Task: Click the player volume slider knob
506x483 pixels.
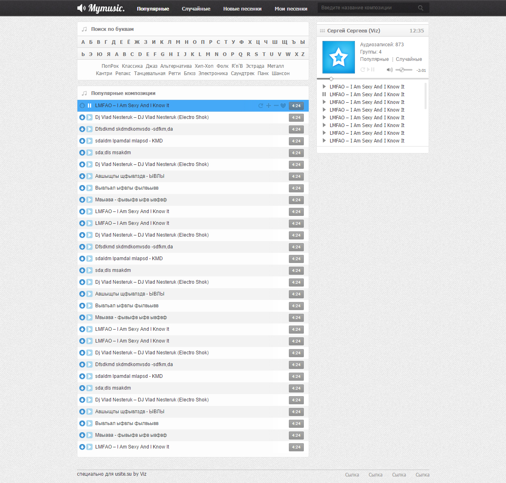Action: click(x=401, y=70)
